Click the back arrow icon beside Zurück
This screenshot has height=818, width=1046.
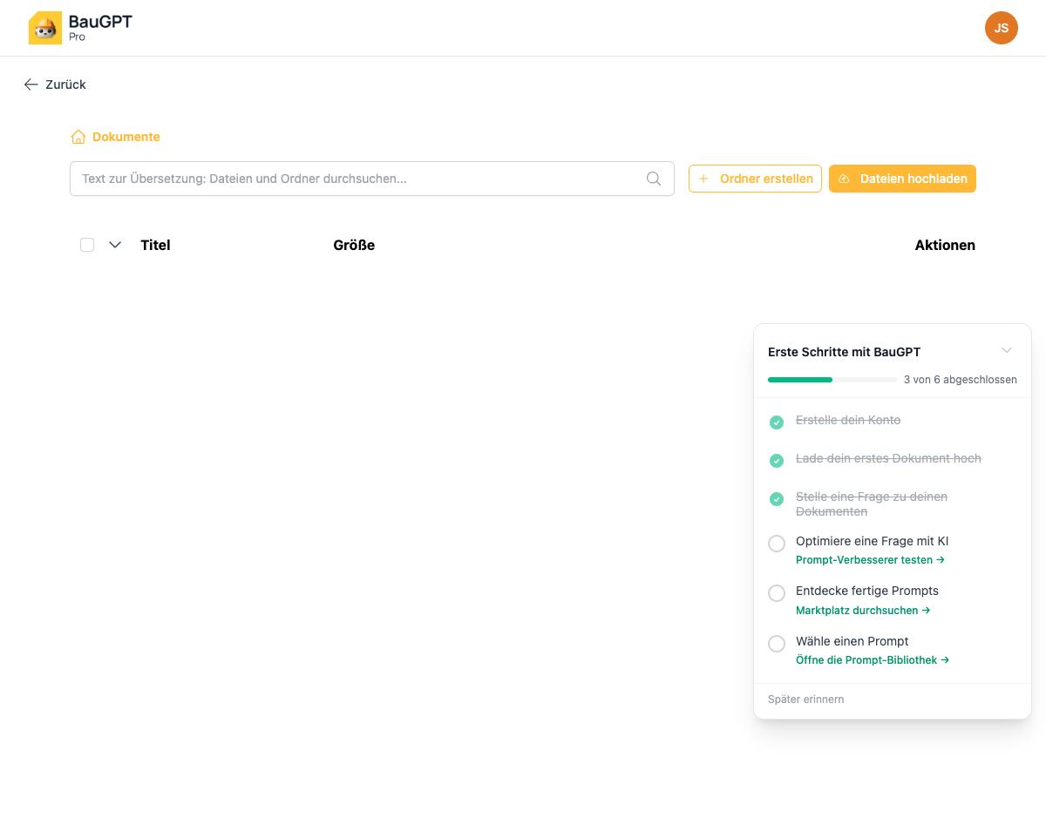31,85
